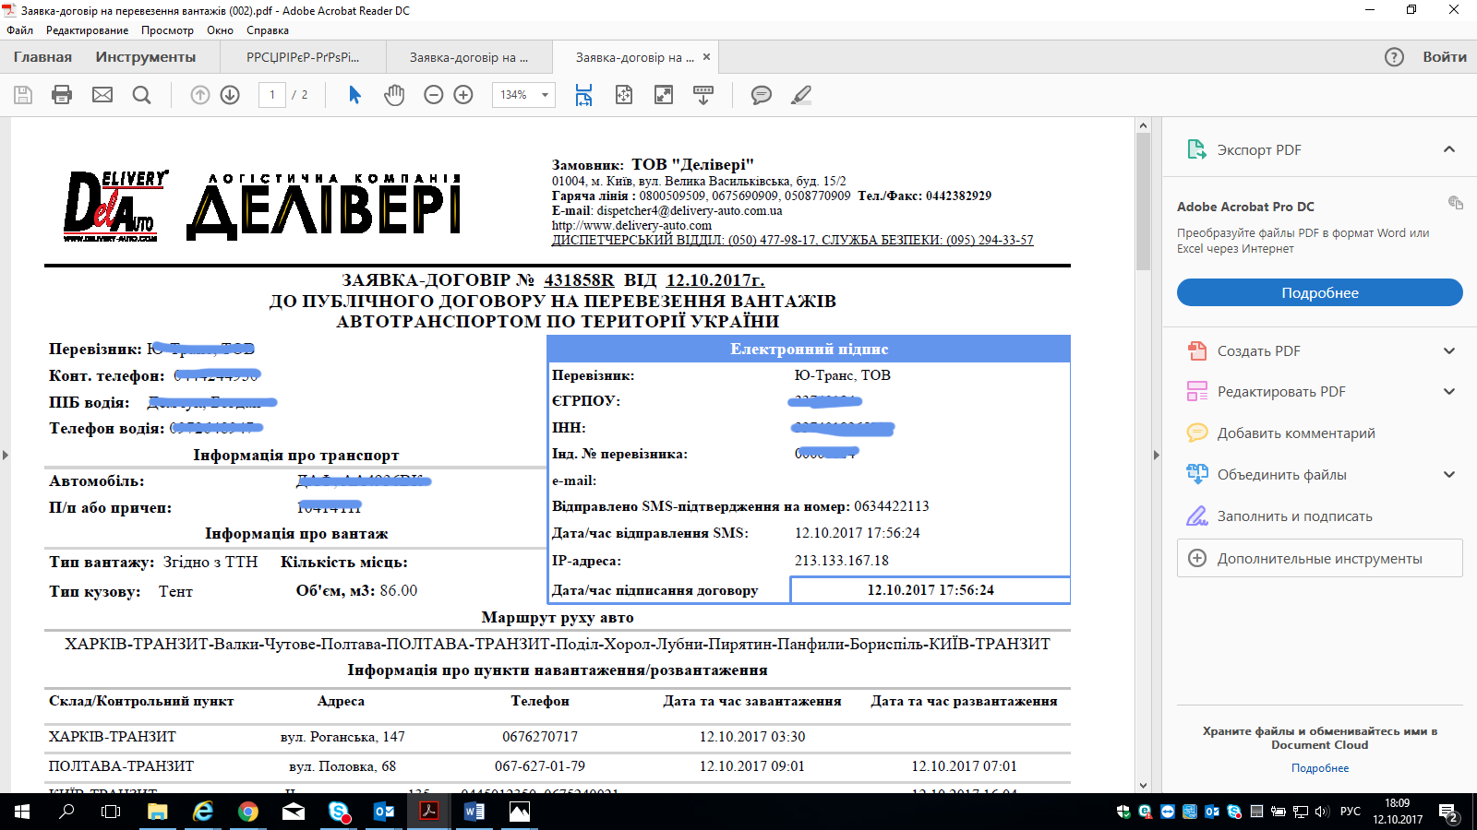Send file by email envelope icon

tap(102, 95)
